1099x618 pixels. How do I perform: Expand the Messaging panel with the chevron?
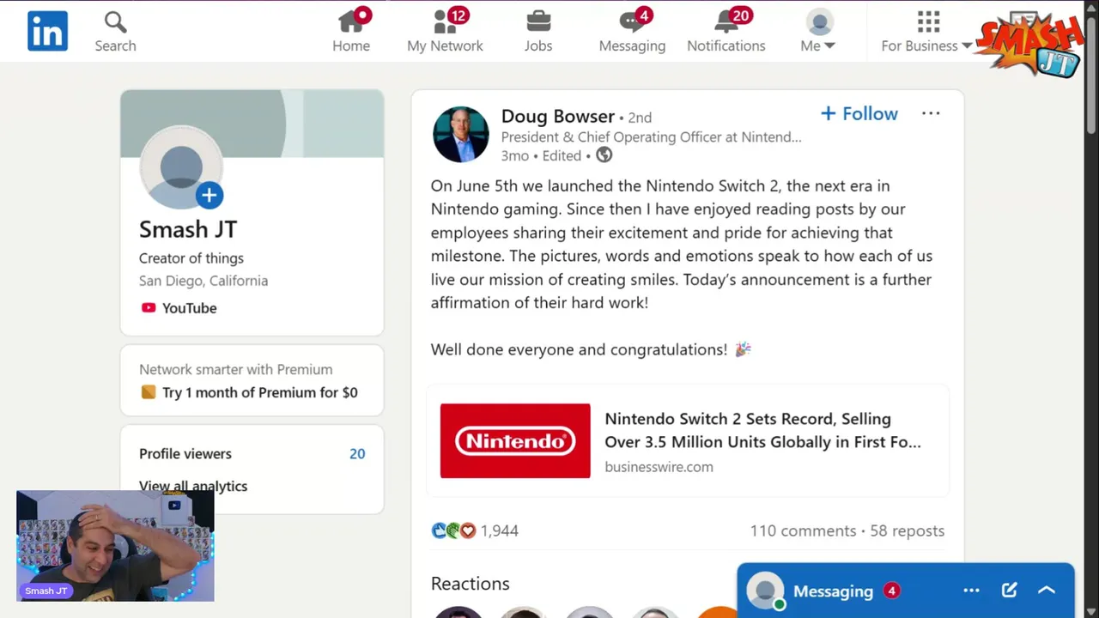[1046, 591]
